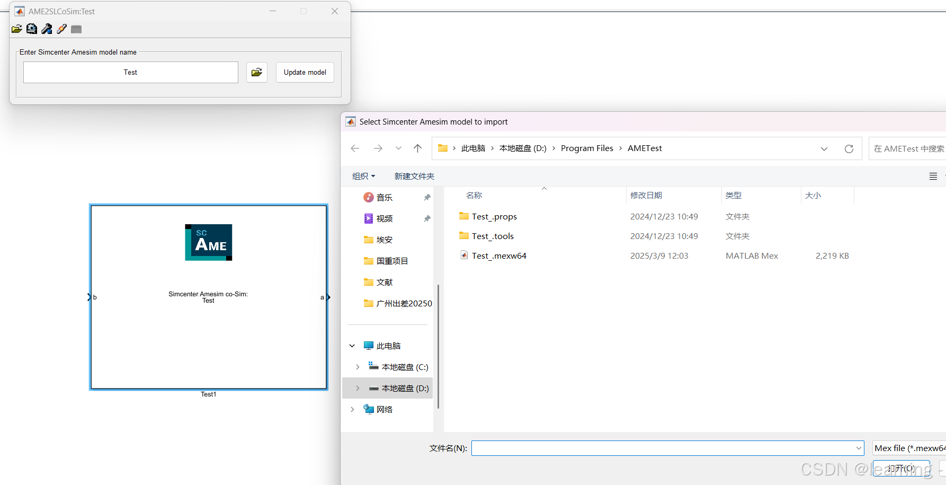Click the link connector icon in AME2SLCoSim toolbar
Screen dimensions: 946x485
[61, 29]
